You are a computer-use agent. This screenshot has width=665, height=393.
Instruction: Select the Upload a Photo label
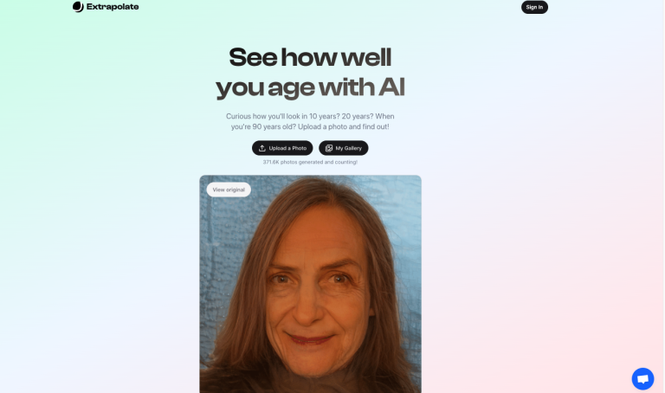click(287, 148)
